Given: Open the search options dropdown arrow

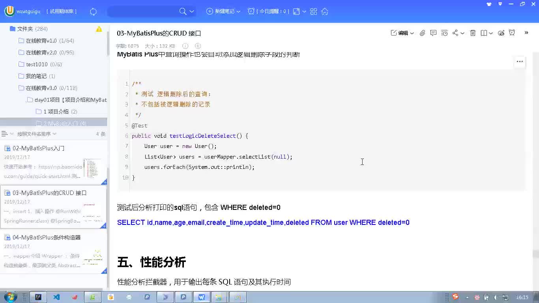Looking at the screenshot, I should click(x=192, y=11).
